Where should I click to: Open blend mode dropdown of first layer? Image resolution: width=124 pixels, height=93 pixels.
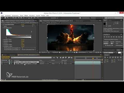pyautogui.click(x=44, y=62)
